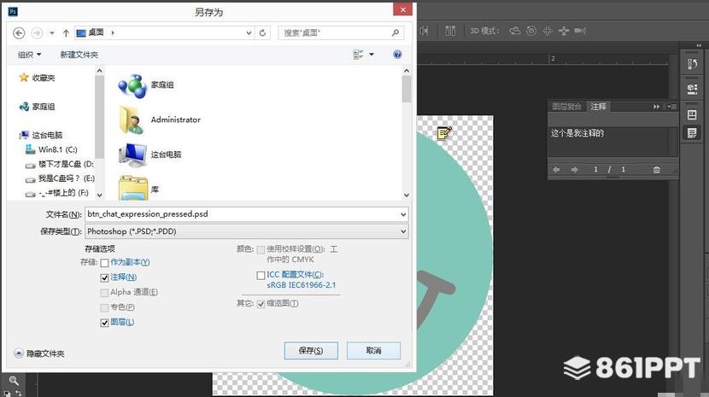Click 新建文件夹 button
This screenshot has width=709, height=397.
[79, 55]
